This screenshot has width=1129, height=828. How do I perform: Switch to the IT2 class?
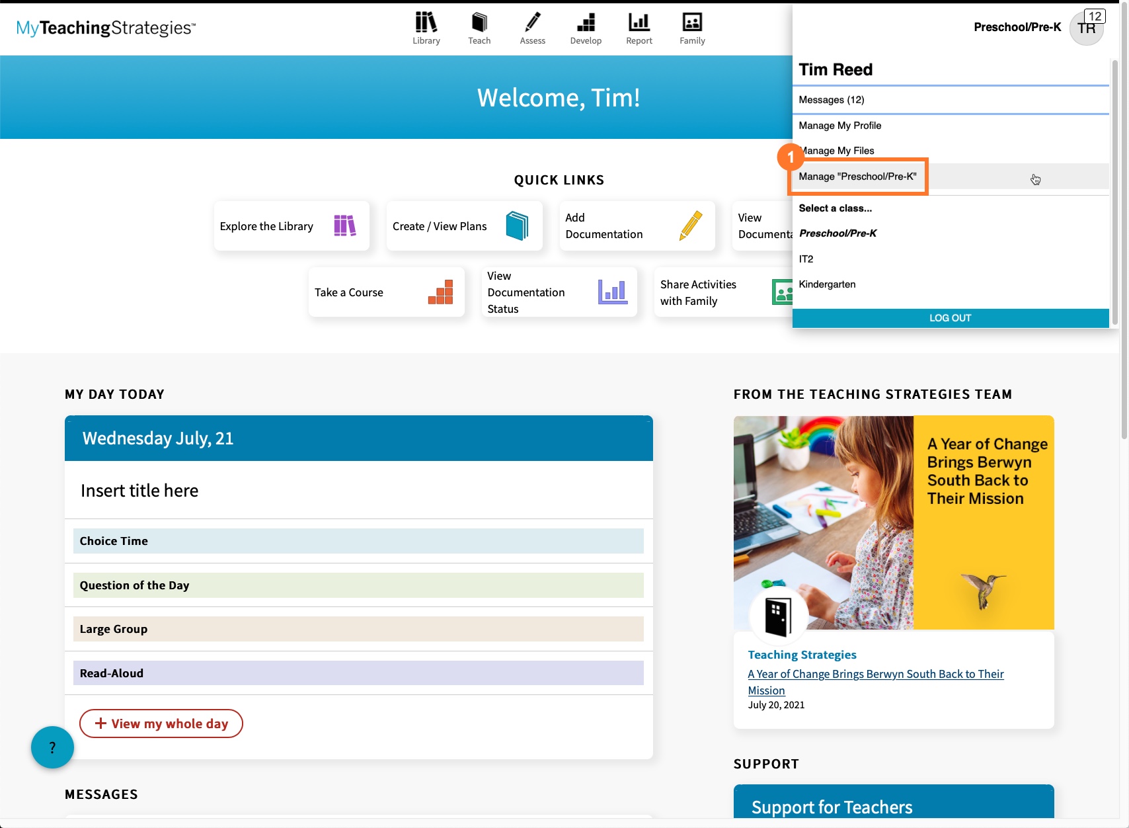click(806, 259)
